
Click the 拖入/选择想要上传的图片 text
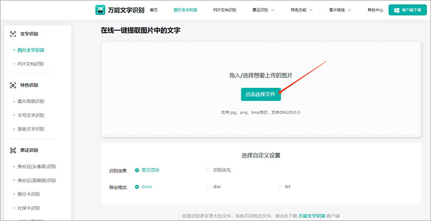(x=261, y=76)
